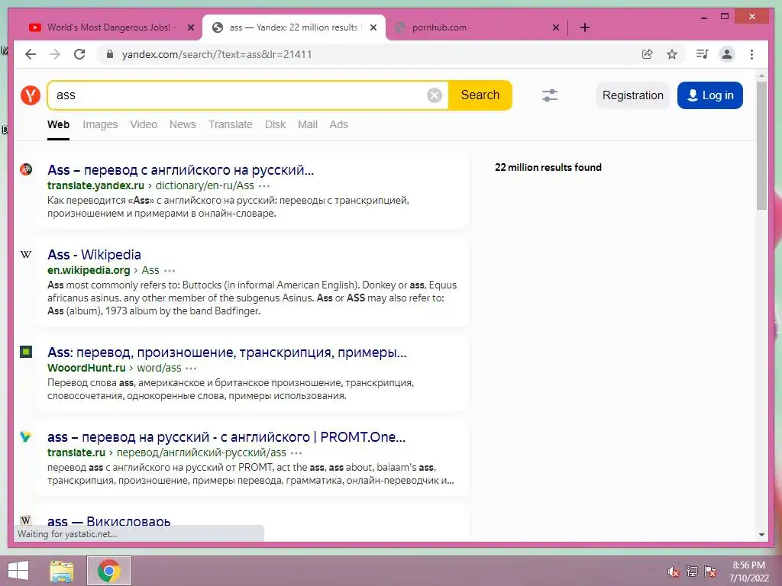Click the Yandex Y logo

click(x=31, y=95)
